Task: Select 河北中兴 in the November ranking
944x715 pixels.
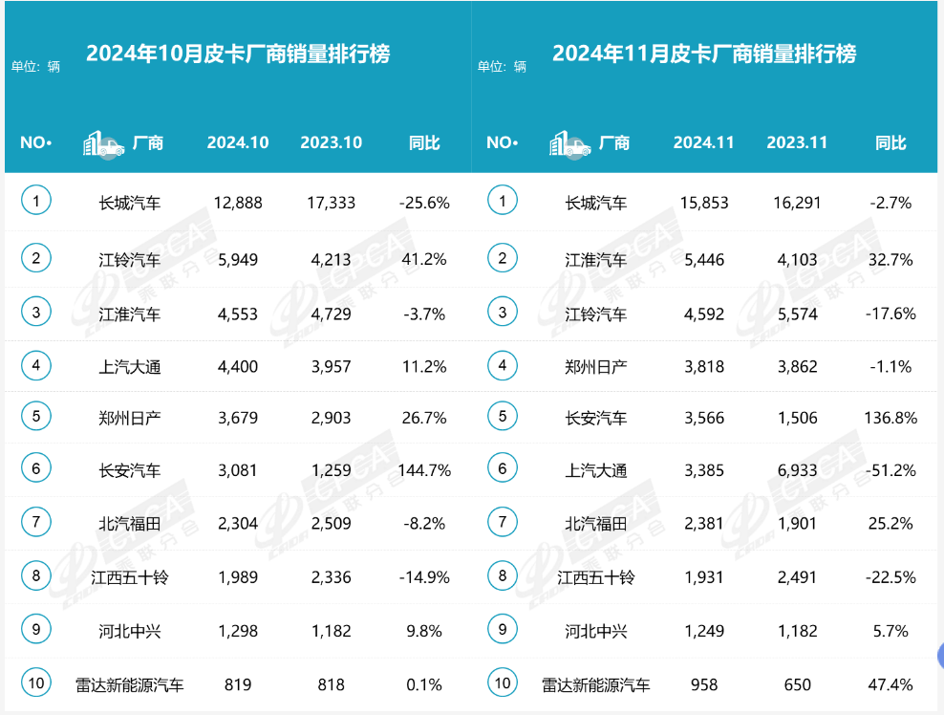Action: point(595,631)
